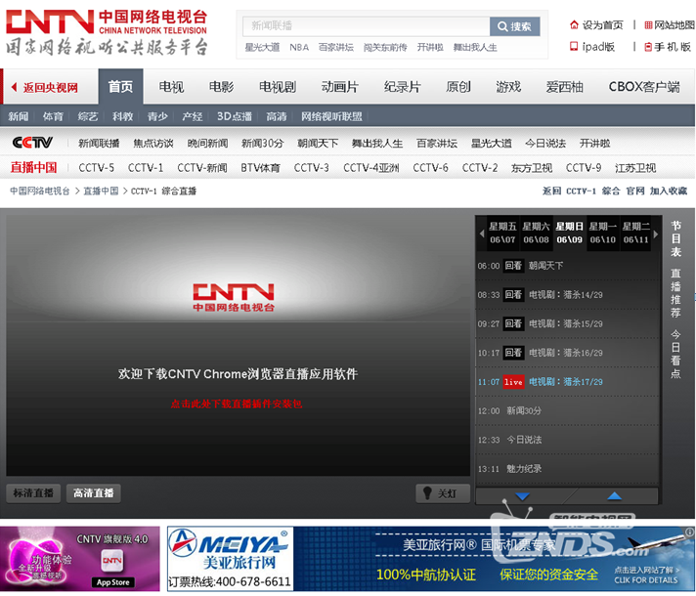Select the 首页 navigation tab

[x=121, y=87]
